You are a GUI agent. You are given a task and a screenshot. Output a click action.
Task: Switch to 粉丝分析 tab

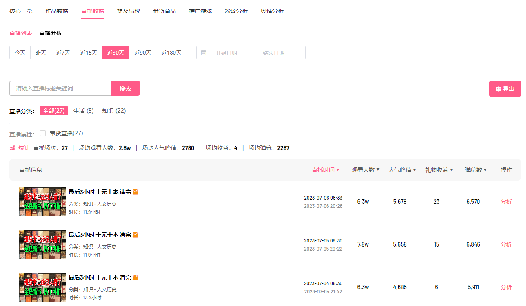tap(236, 11)
